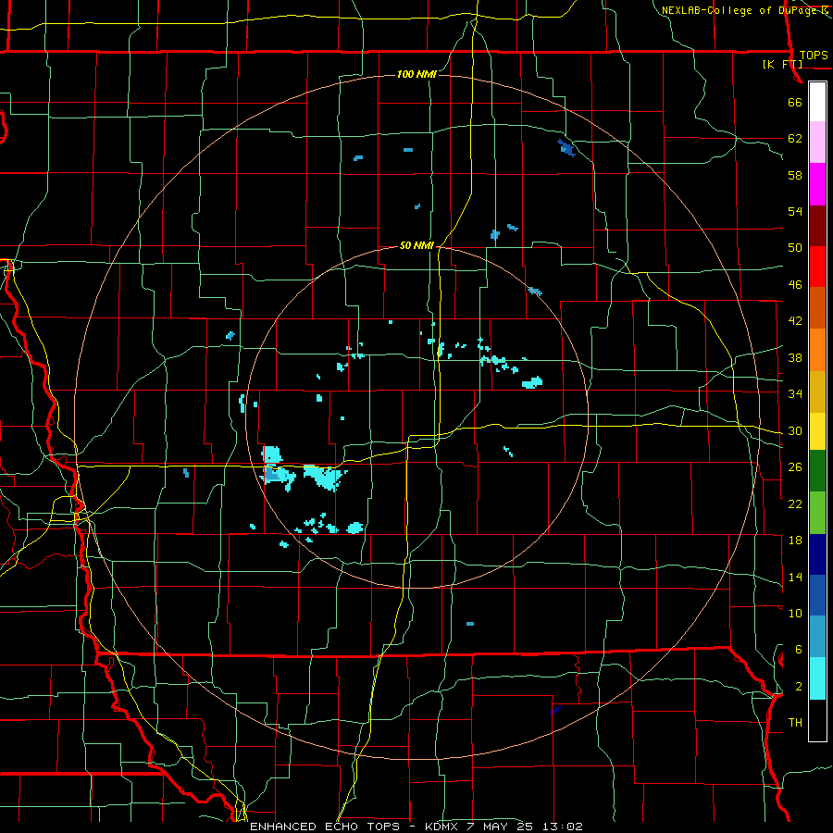Screen dimensions: 833x833
Task: Click the black TH threshold legend block
Action: tap(817, 720)
